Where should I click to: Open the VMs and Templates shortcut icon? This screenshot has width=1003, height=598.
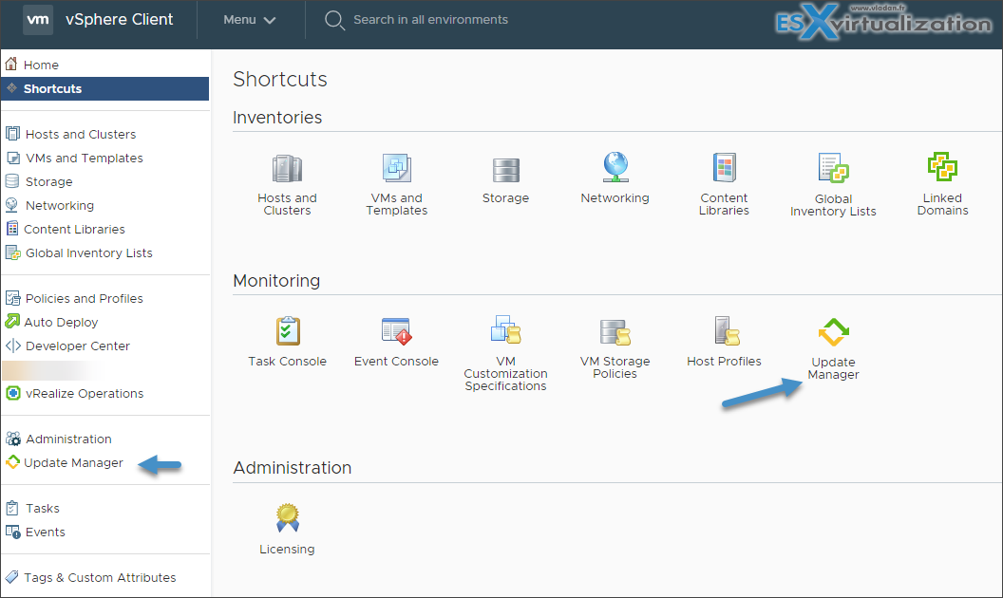click(x=396, y=170)
